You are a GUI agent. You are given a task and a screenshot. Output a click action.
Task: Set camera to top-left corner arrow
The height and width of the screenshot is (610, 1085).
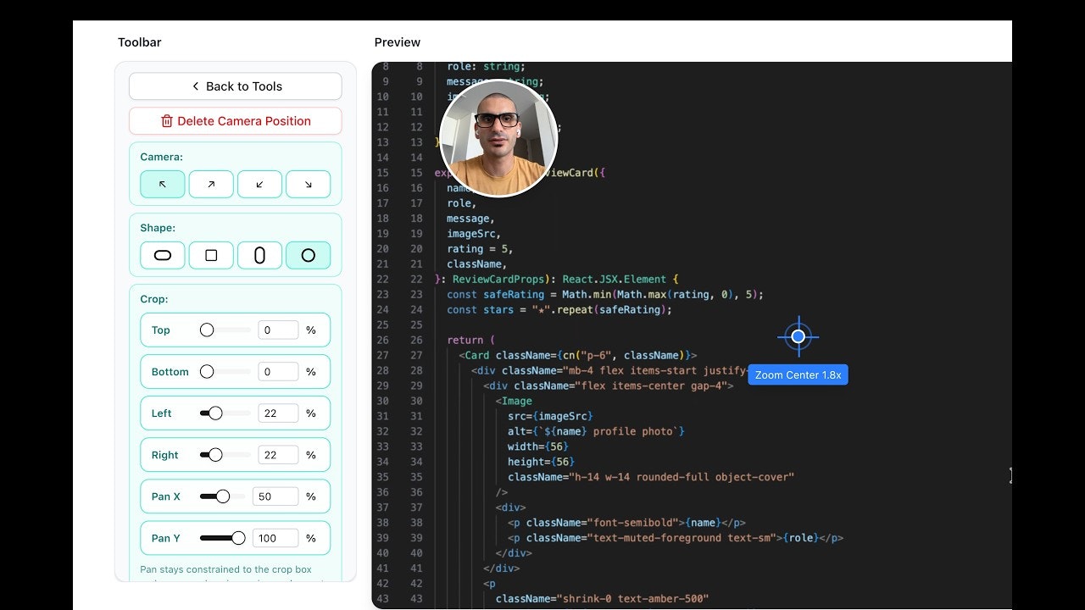tap(163, 184)
